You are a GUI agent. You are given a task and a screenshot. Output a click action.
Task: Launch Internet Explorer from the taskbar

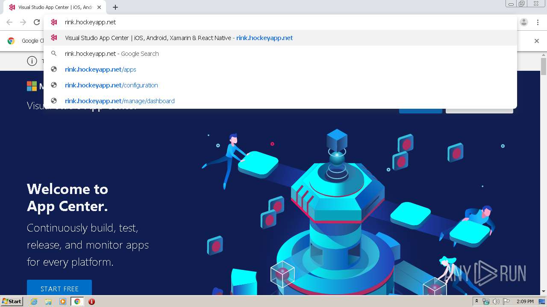coord(34,301)
